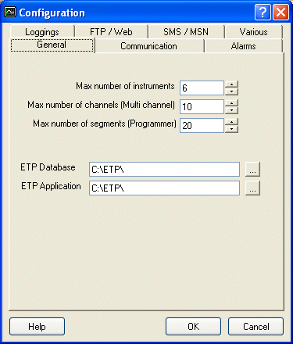293x344 pixels.
Task: Click the ETP Database path field
Action: tap(164, 170)
